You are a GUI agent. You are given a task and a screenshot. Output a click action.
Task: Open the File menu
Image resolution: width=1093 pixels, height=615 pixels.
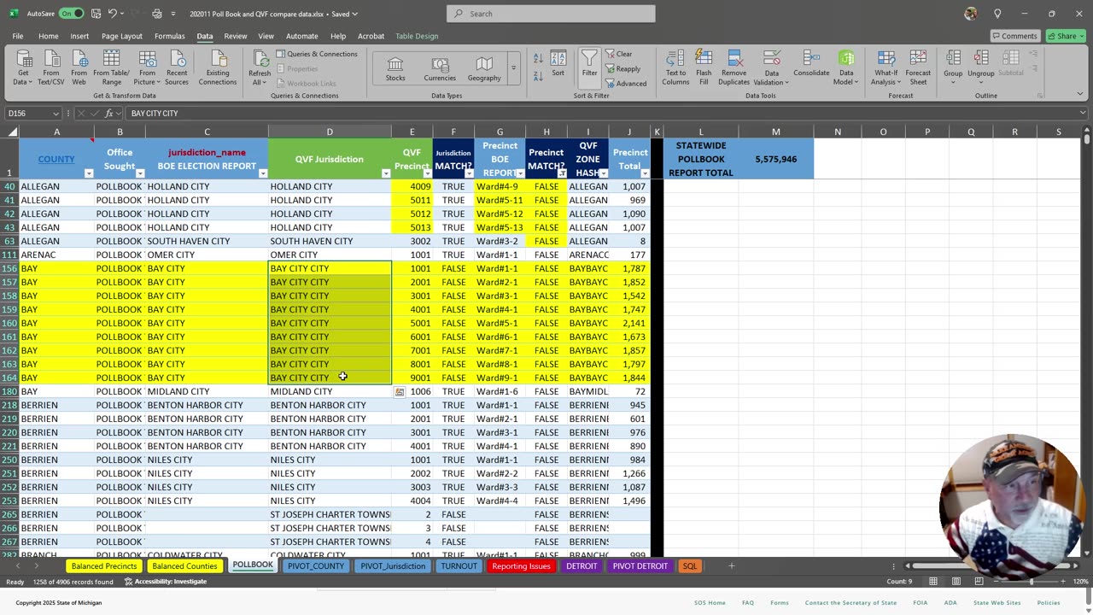18,36
